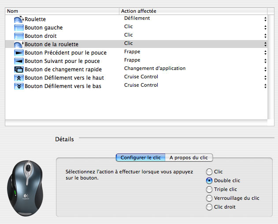Select the Clic droit radio button
The image size is (278, 224).
click(209, 207)
